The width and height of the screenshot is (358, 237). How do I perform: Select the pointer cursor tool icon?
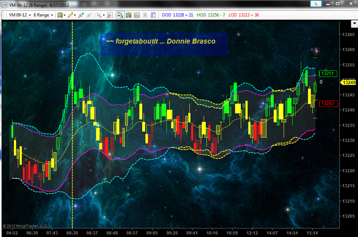click(x=99, y=15)
